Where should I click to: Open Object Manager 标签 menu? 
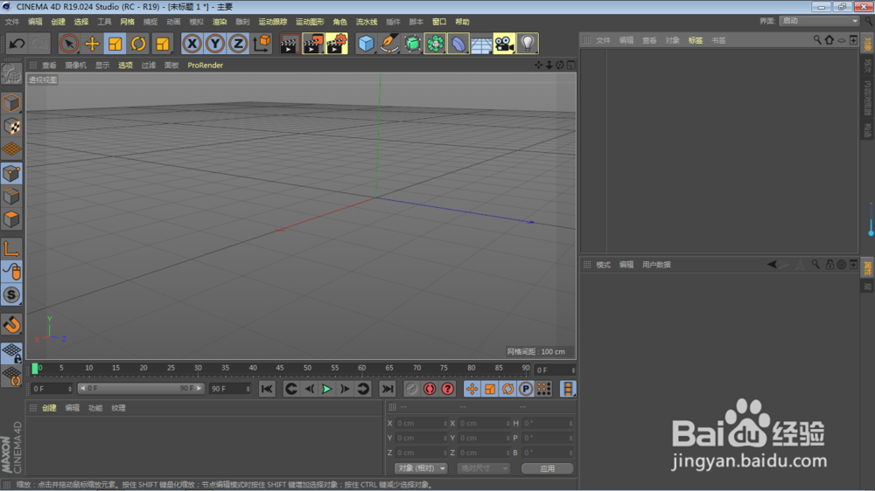point(696,41)
